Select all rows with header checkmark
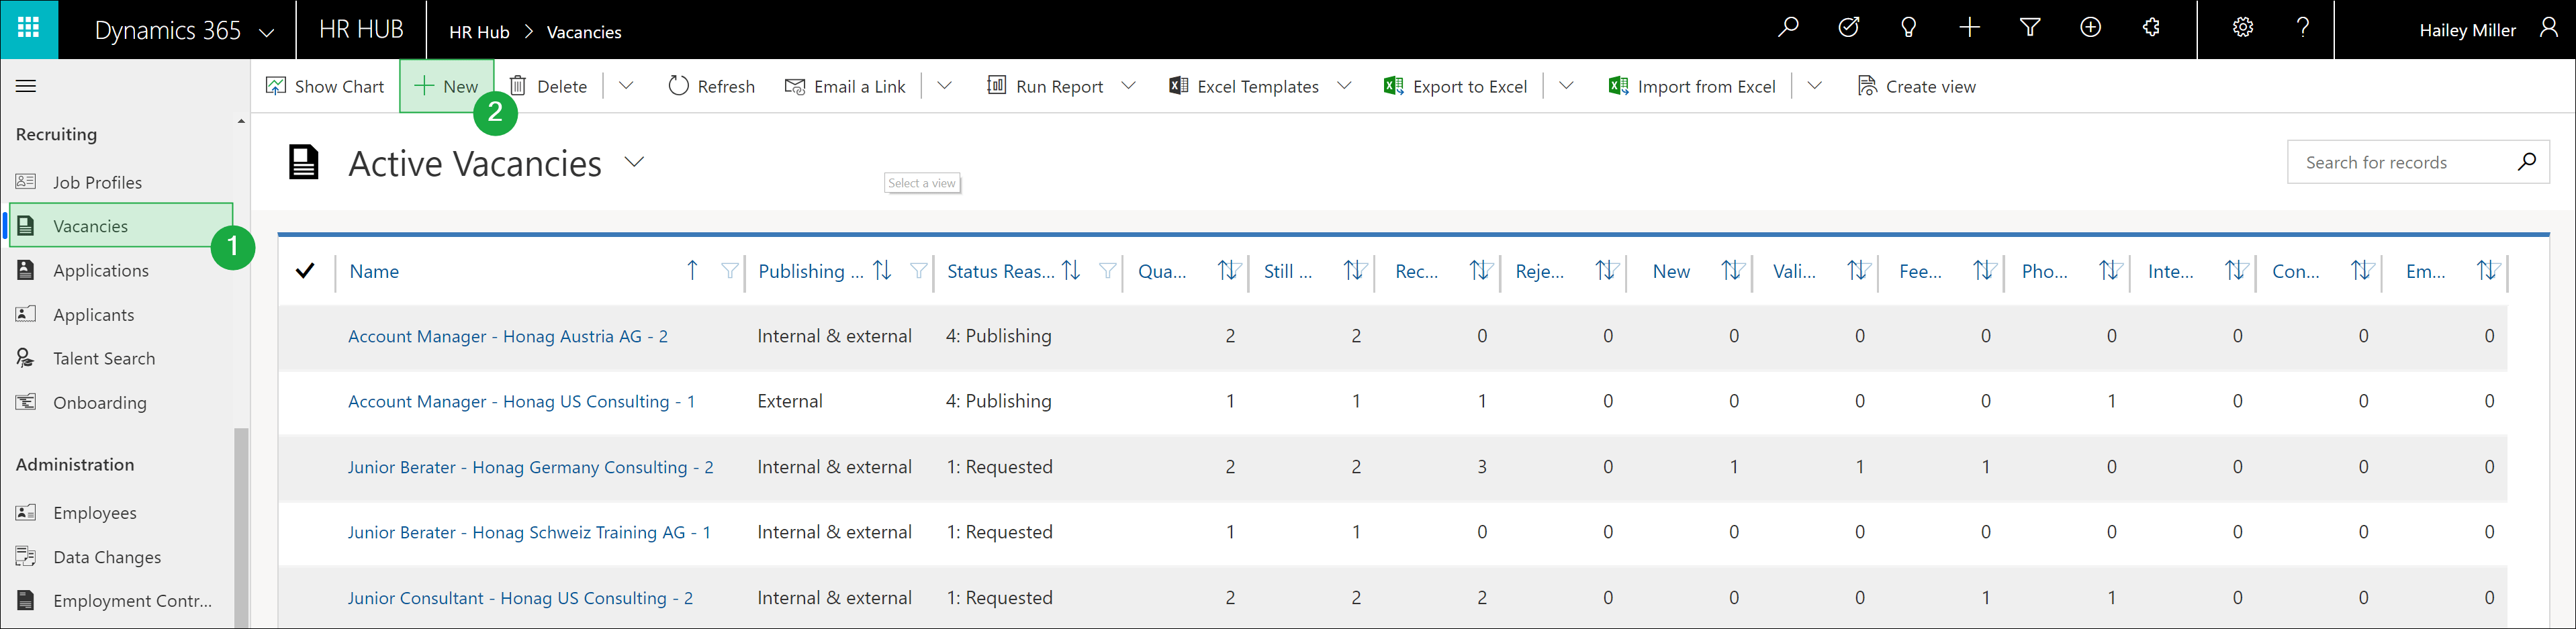Image resolution: width=2576 pixels, height=629 pixels. [306, 271]
